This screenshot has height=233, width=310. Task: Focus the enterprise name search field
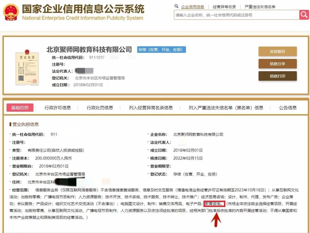click(x=237, y=15)
